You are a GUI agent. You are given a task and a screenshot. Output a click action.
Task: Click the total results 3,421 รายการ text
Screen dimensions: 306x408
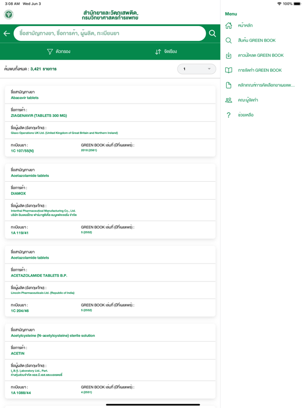44,69
